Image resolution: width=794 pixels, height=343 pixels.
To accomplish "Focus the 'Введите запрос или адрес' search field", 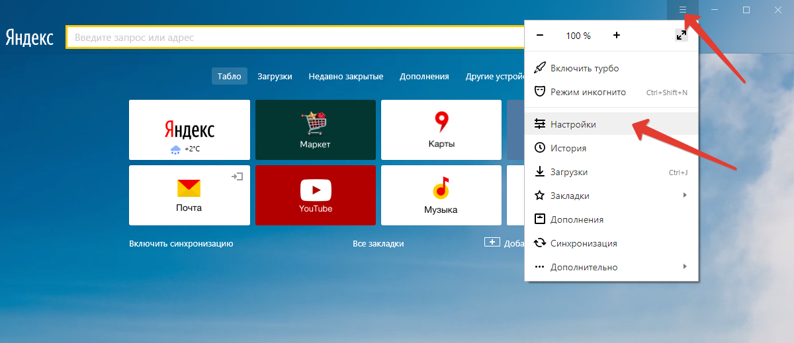I will [294, 38].
